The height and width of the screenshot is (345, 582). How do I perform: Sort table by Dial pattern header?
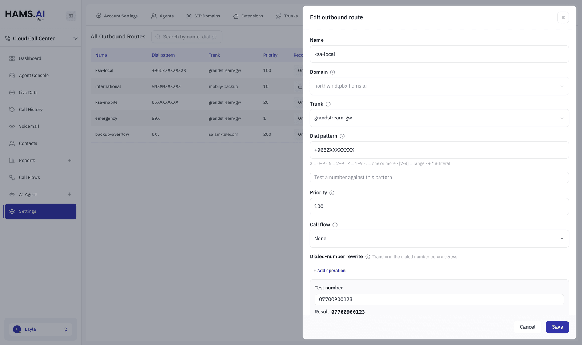coord(163,55)
